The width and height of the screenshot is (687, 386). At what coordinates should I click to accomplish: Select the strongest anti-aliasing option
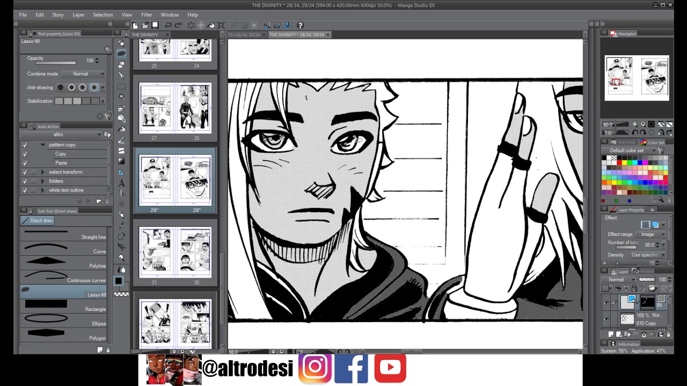94,87
